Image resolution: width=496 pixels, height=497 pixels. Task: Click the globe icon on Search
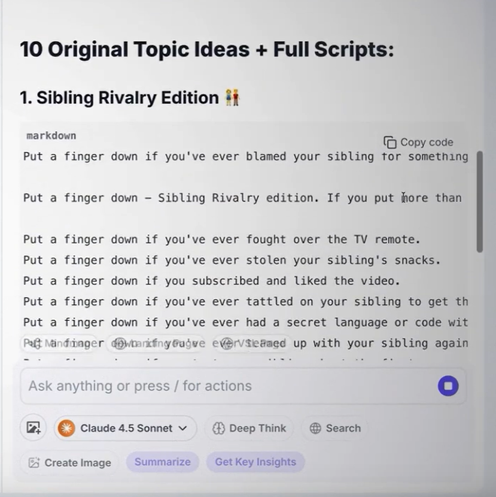click(x=315, y=428)
